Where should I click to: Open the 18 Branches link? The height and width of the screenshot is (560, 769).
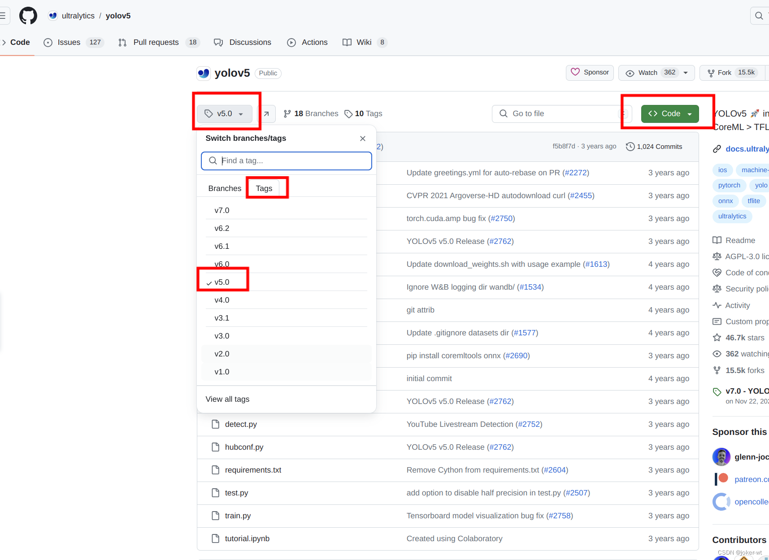311,114
